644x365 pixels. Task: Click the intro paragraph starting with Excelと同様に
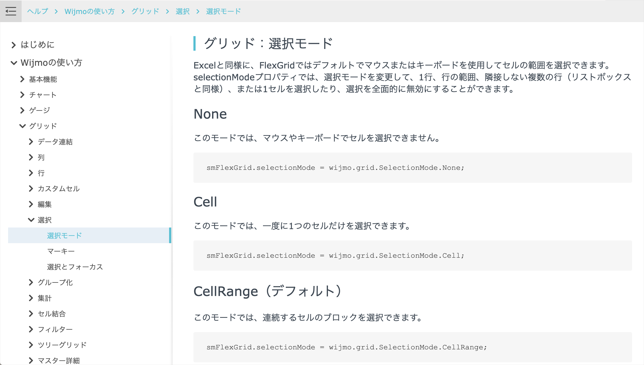tap(412, 77)
